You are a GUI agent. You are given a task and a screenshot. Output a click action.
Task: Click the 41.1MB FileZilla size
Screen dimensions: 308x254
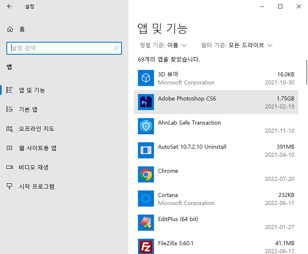(x=285, y=243)
